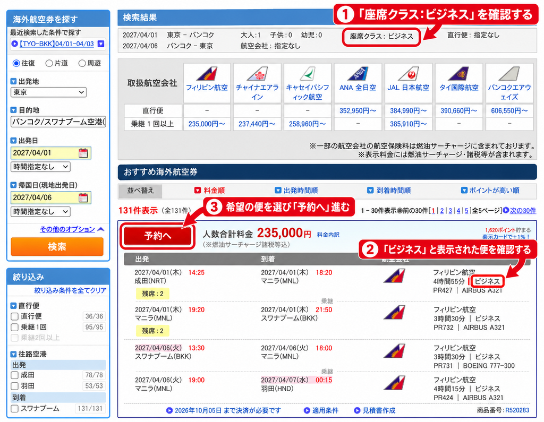Collapse the 目的地 section toggle icon
Image resolution: width=544 pixels, height=422 pixels.
13,110
